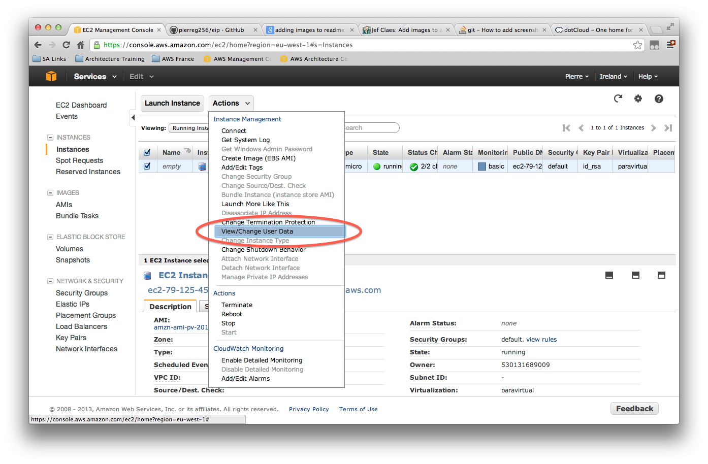Choose 'Get System Log' menu entry
The width and height of the screenshot is (708, 464).
[245, 140]
